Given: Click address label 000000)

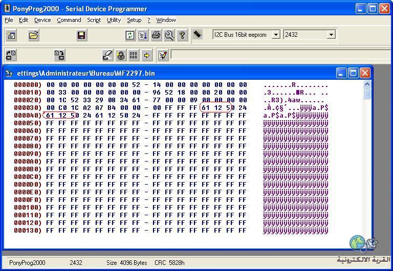Looking at the screenshot, I should tap(28, 85).
